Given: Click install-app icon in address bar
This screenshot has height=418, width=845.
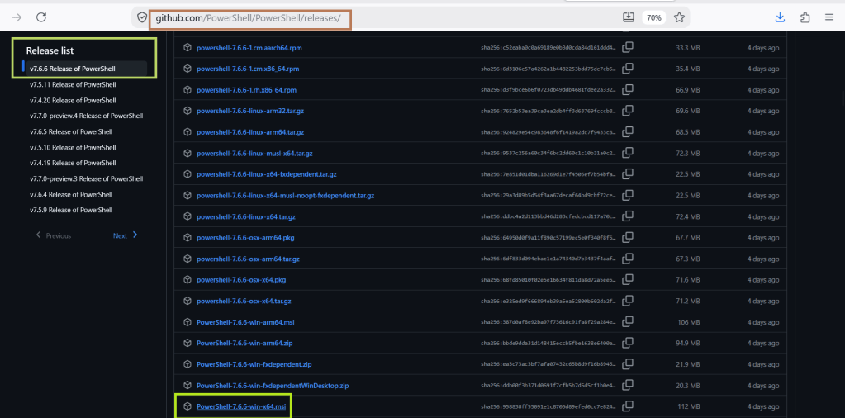Looking at the screenshot, I should (629, 17).
